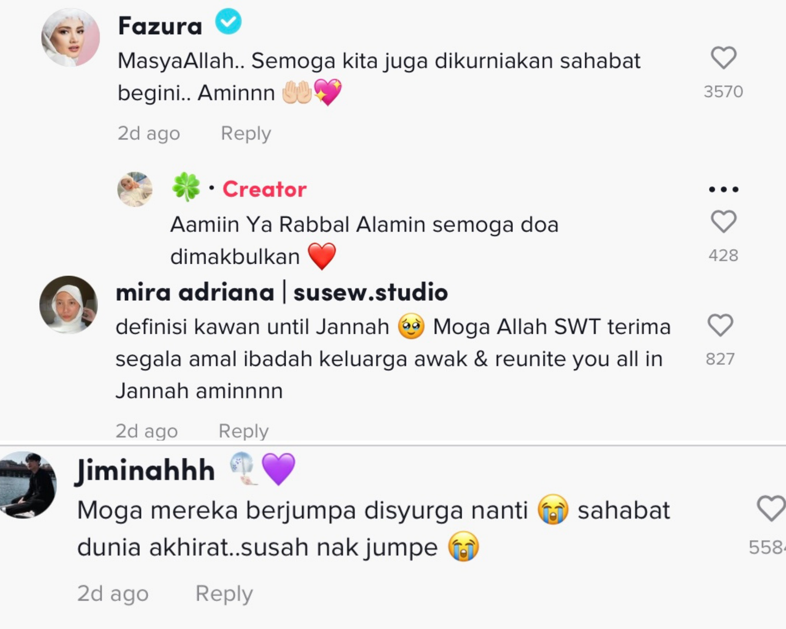This screenshot has width=786, height=629.
Task: Like the Creator's reply comment
Action: point(723,221)
